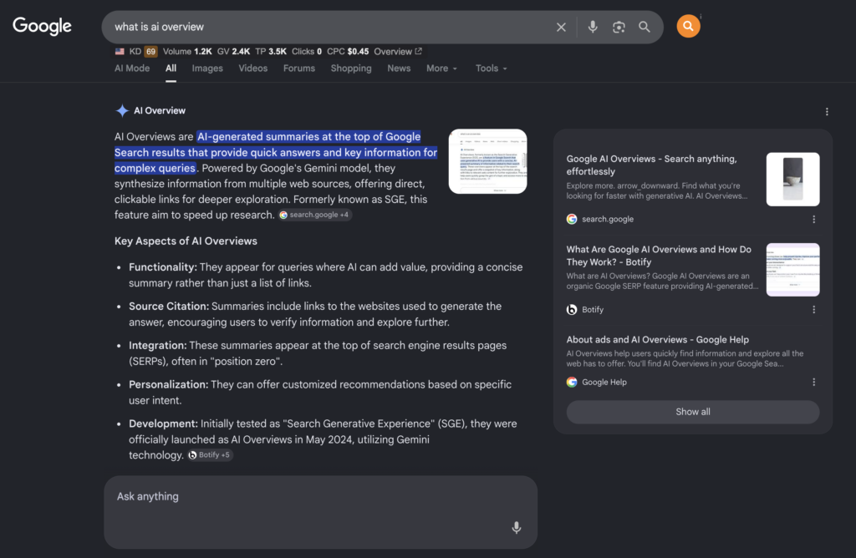Open About ads and AI Overviews link
Image resolution: width=856 pixels, height=558 pixels.
click(657, 340)
